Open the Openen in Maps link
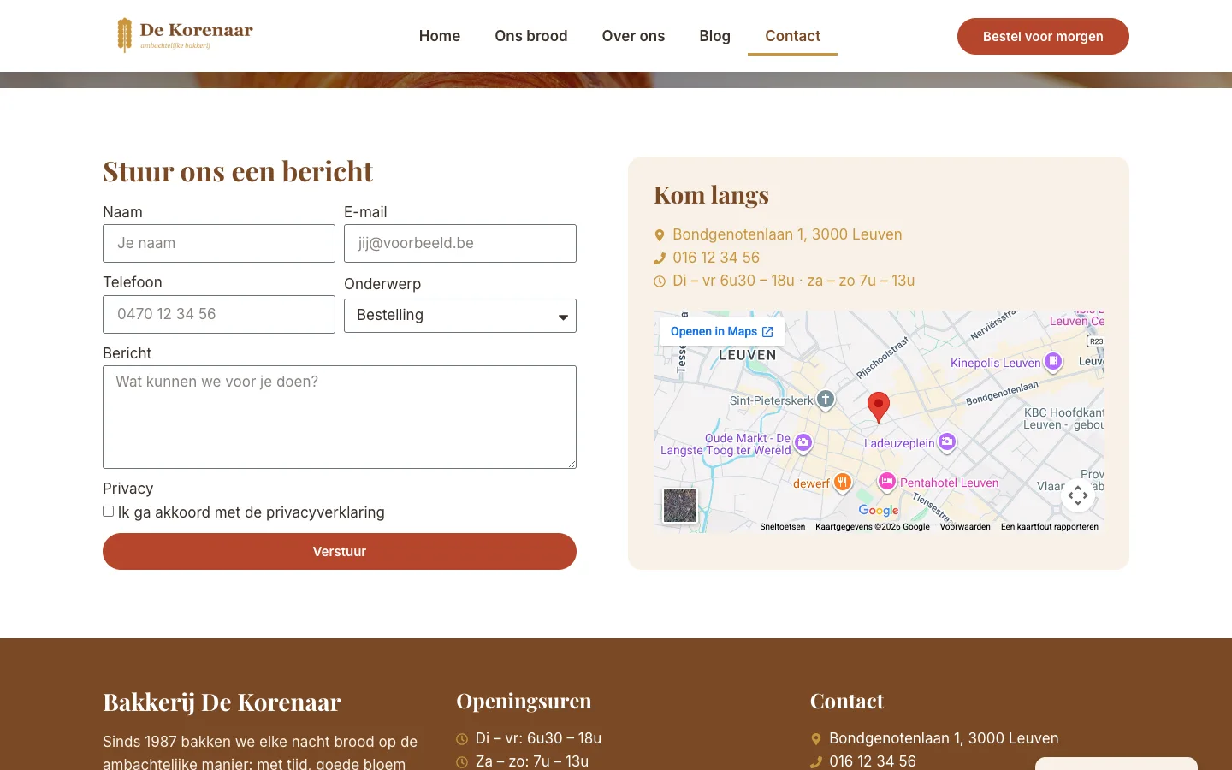Viewport: 1232px width, 770px height. click(722, 332)
